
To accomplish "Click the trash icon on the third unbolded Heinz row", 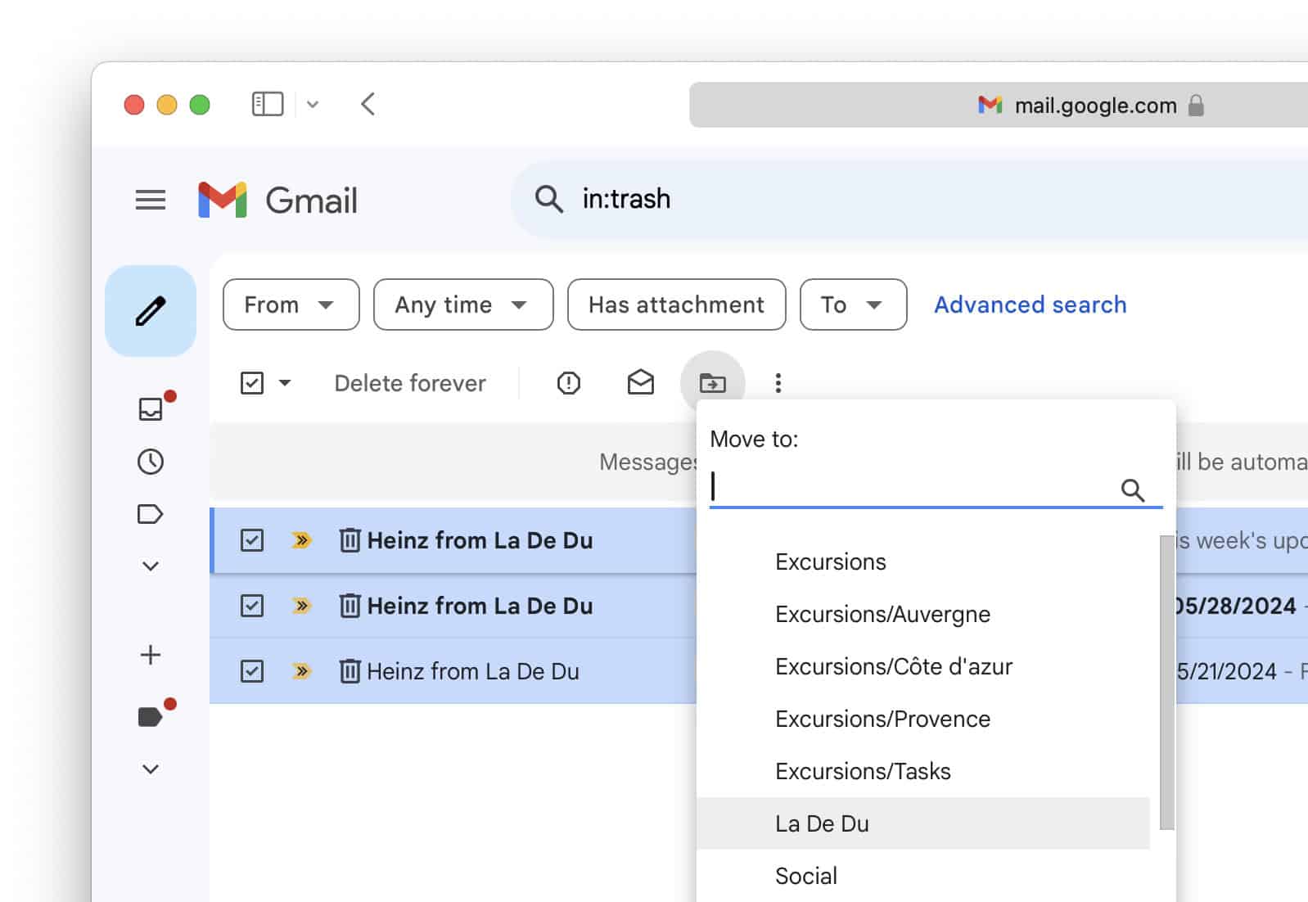I will click(350, 671).
